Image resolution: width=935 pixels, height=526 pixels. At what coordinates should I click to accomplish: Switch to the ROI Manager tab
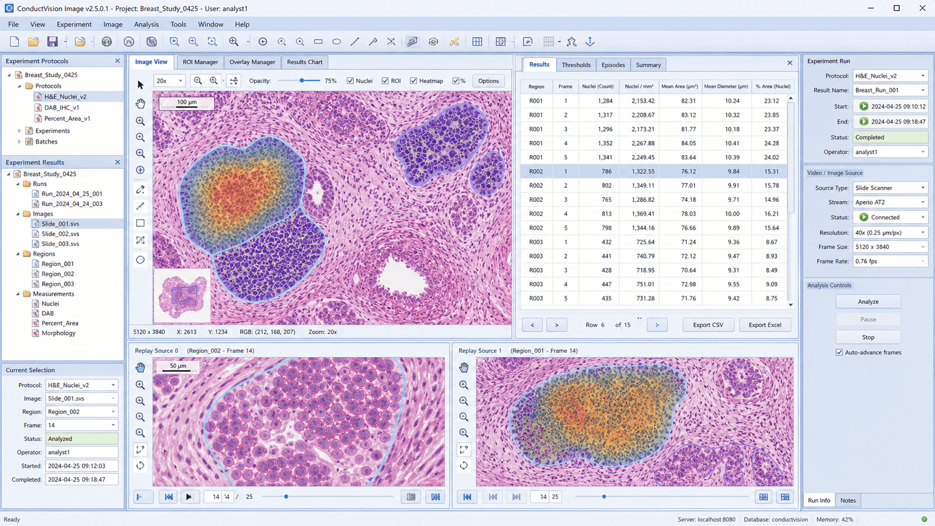pos(200,62)
